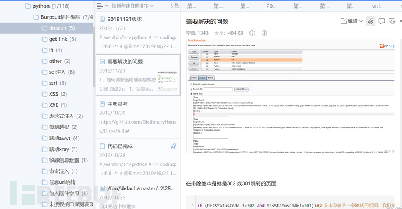Screen dimensions: 402x209
Task: Switch to the vul... note tab
Action: tap(378, 6)
